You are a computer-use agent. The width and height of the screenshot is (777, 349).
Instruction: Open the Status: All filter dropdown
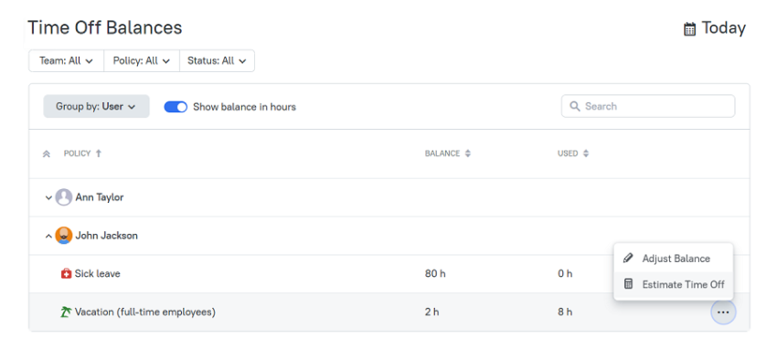[x=217, y=61]
